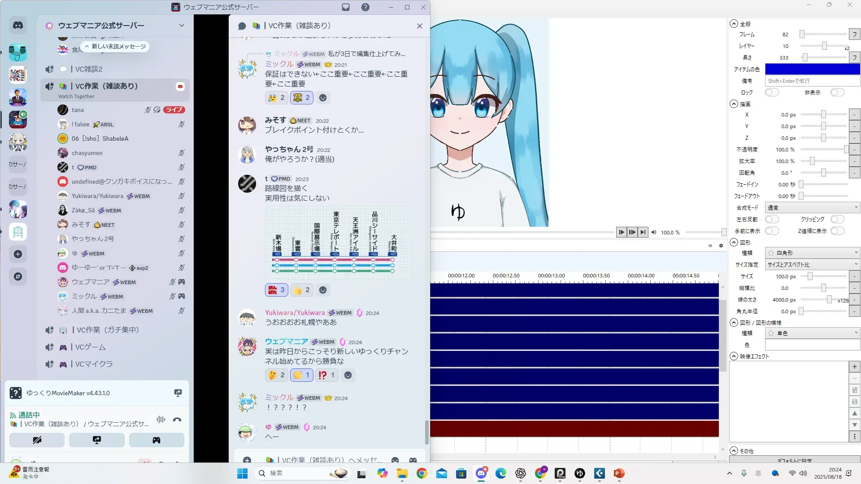This screenshot has height=484, width=861.
Task: Open the Discord inbox icon in title bar
Action: coord(346,7)
